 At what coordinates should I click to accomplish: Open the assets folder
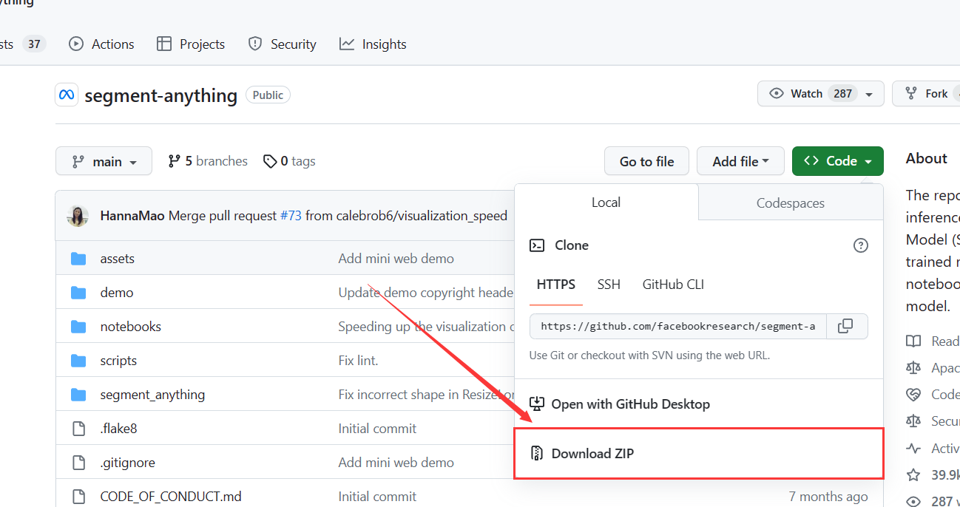[118, 259]
